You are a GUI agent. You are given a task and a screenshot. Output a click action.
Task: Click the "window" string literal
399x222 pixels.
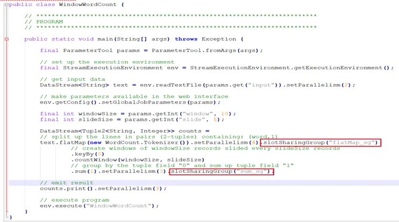197,114
